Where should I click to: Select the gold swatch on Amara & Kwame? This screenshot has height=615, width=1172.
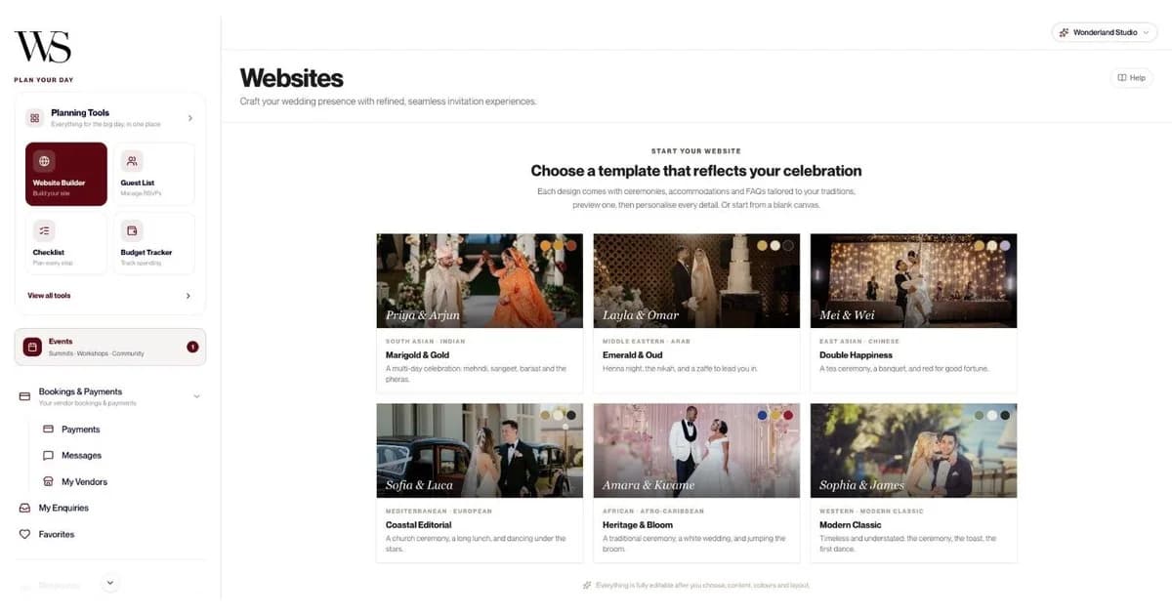click(x=775, y=415)
